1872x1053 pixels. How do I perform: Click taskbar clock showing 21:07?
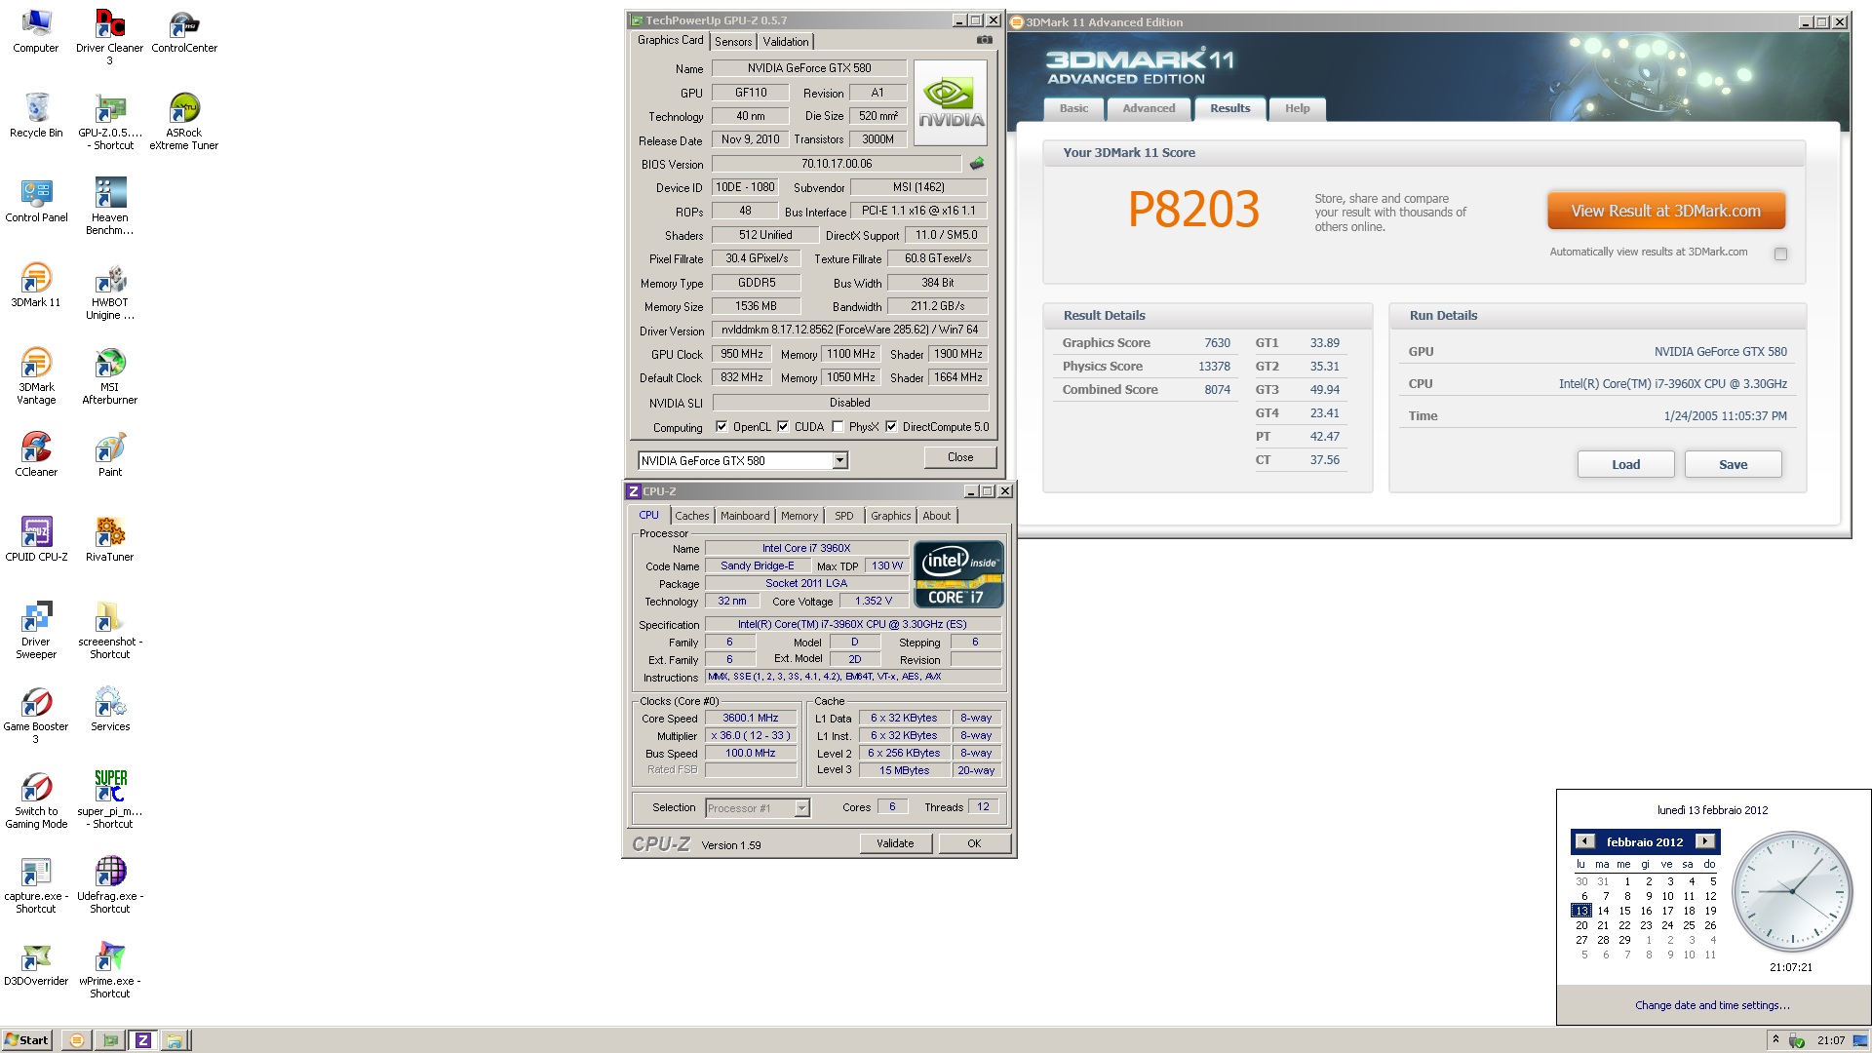(x=1831, y=1040)
